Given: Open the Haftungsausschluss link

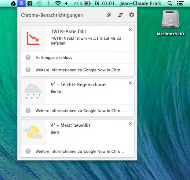Looking at the screenshot, I should click(x=54, y=58).
